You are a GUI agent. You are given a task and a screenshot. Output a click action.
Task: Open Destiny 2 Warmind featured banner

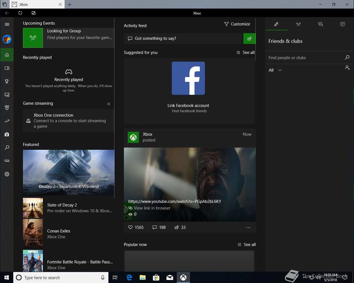click(x=69, y=172)
